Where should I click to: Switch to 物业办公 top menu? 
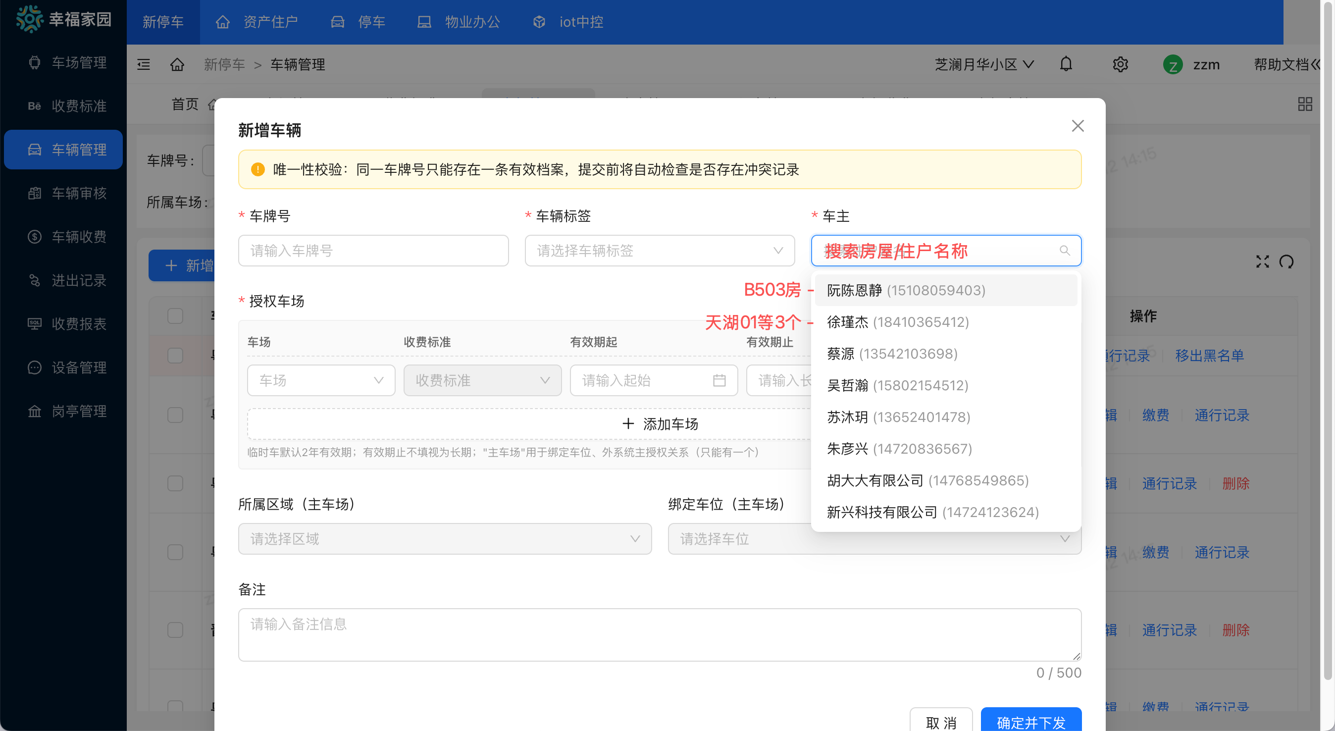[459, 22]
